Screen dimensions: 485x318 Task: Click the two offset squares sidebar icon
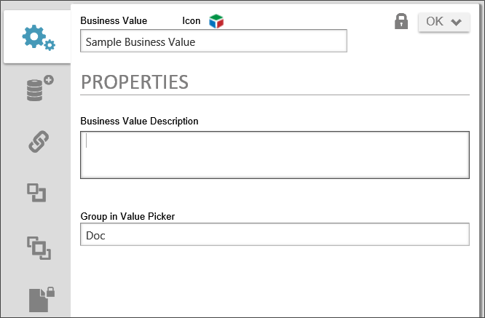coord(36,193)
